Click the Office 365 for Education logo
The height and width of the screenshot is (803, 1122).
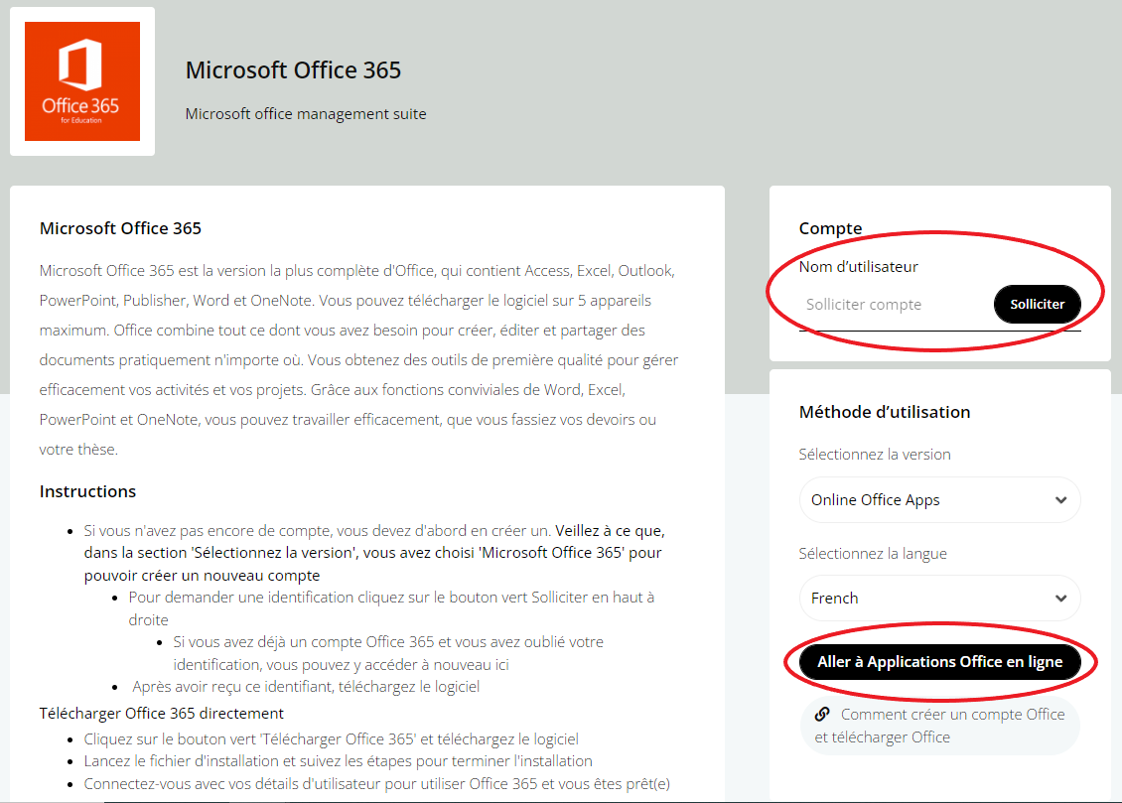pyautogui.click(x=82, y=80)
